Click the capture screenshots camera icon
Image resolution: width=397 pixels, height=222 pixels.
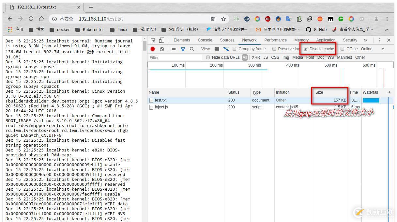[x=174, y=49]
